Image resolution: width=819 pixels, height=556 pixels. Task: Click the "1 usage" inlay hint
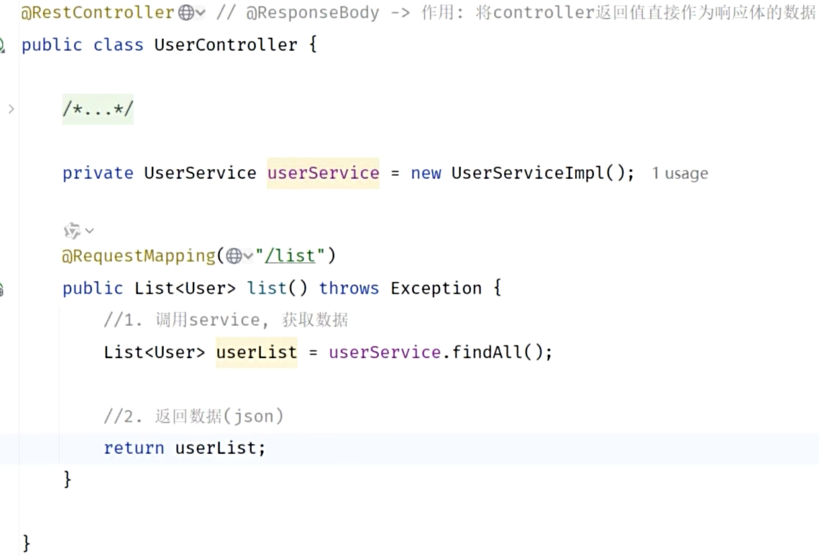click(679, 172)
